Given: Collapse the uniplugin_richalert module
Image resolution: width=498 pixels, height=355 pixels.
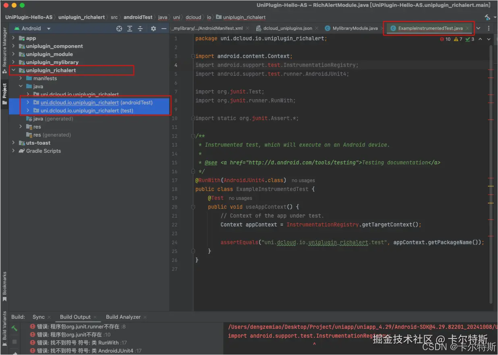Looking at the screenshot, I should tap(13, 70).
